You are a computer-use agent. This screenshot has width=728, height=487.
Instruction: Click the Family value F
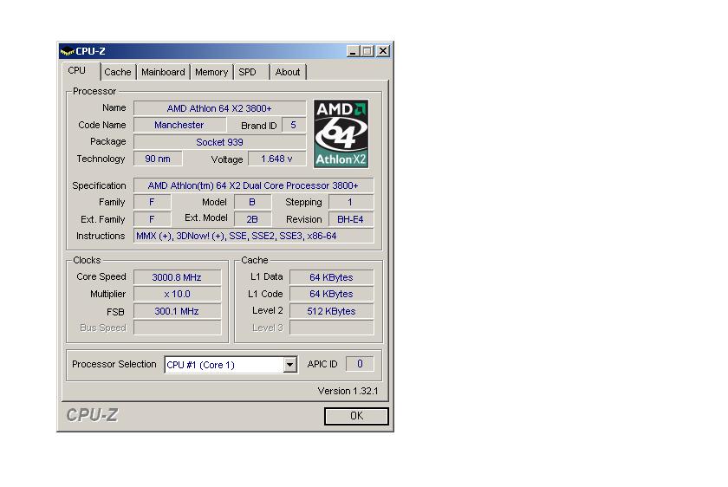(x=152, y=203)
